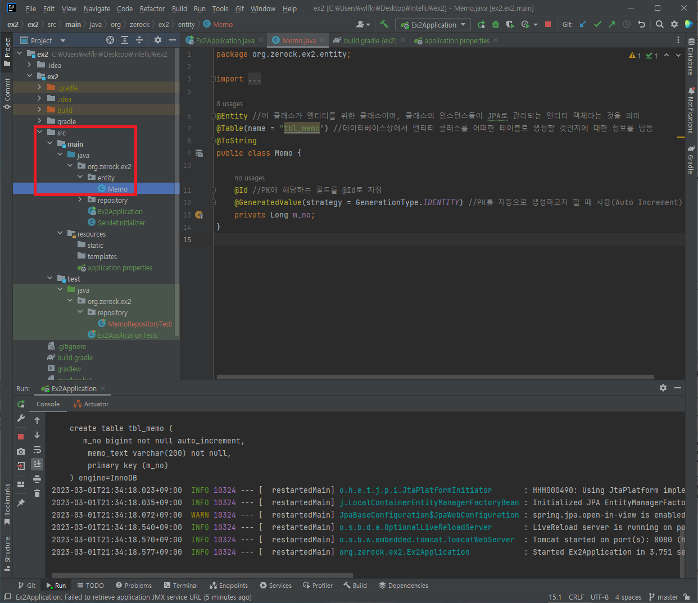Collapse all nodes in the Project panel
This screenshot has width=698, height=603.
[139, 40]
